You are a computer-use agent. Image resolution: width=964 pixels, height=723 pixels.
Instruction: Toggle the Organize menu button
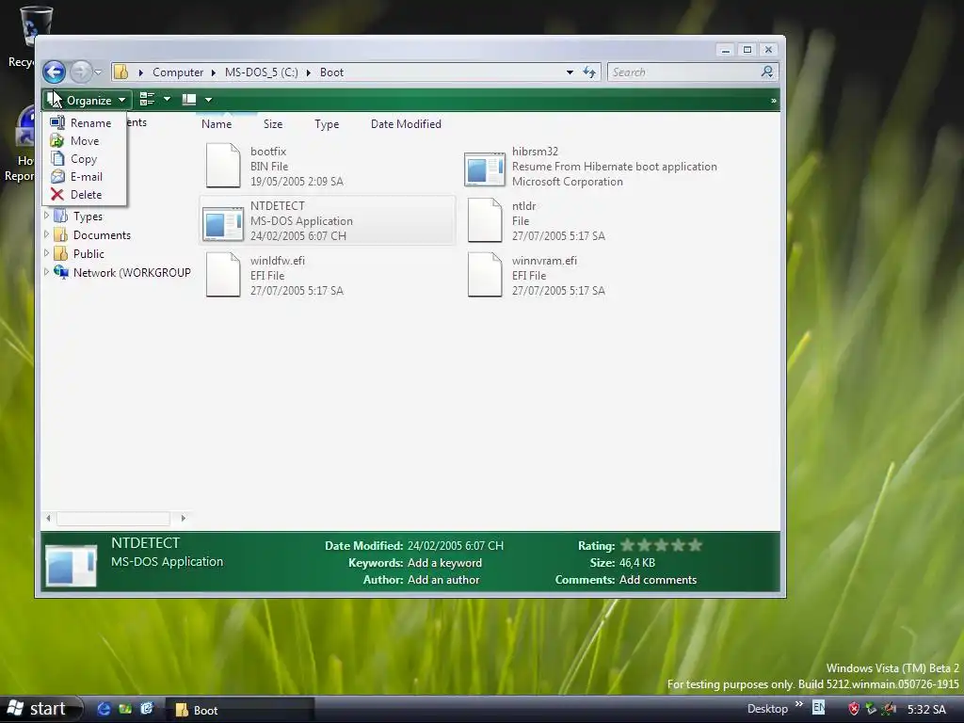pos(87,100)
